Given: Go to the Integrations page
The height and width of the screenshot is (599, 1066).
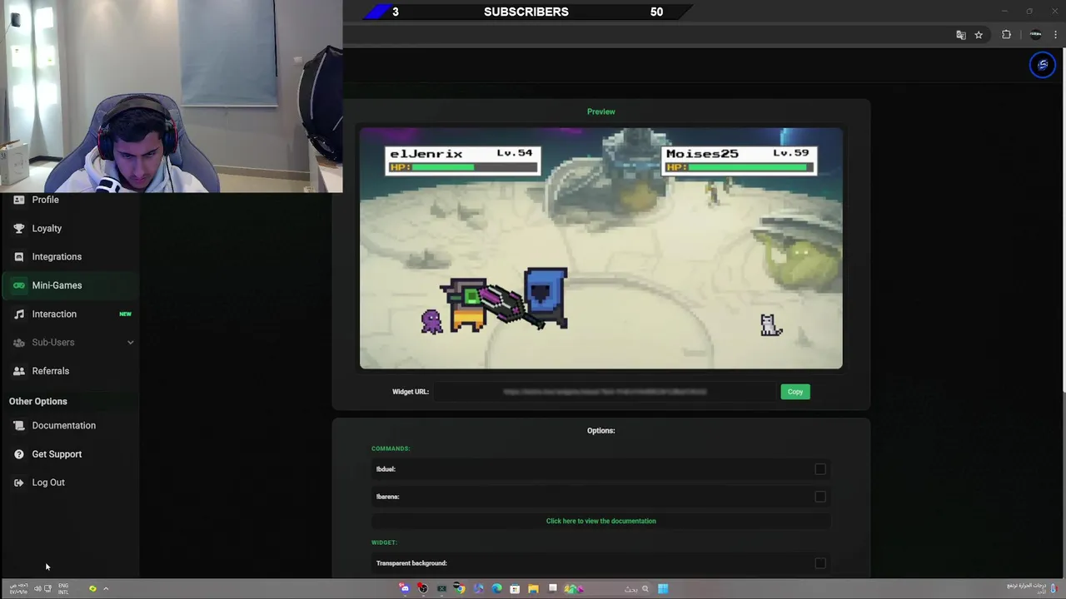Looking at the screenshot, I should (57, 256).
